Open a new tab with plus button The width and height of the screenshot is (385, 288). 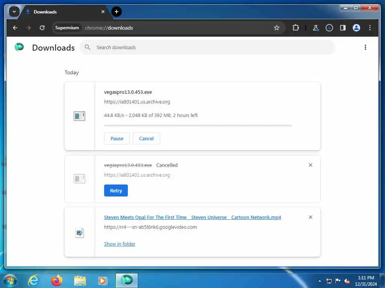coord(117,12)
